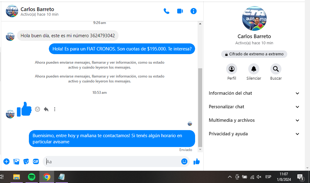Open more options for thumbs-up message
310x183 pixels.
point(55,109)
